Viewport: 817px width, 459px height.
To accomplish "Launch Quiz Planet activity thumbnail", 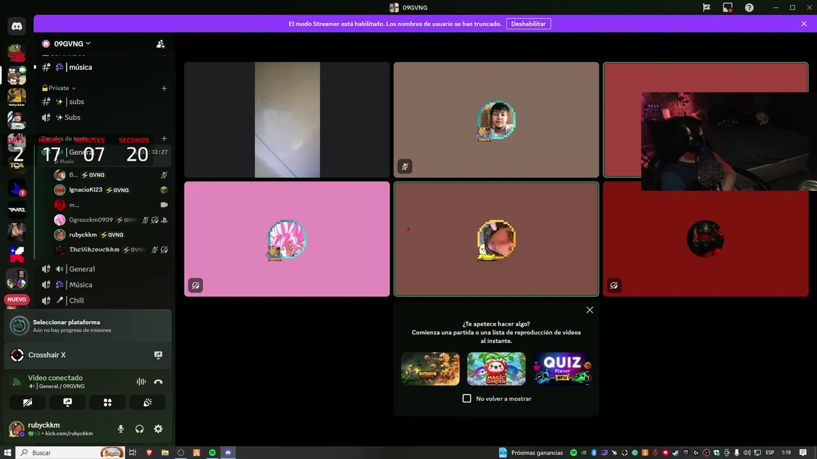I will pyautogui.click(x=562, y=369).
